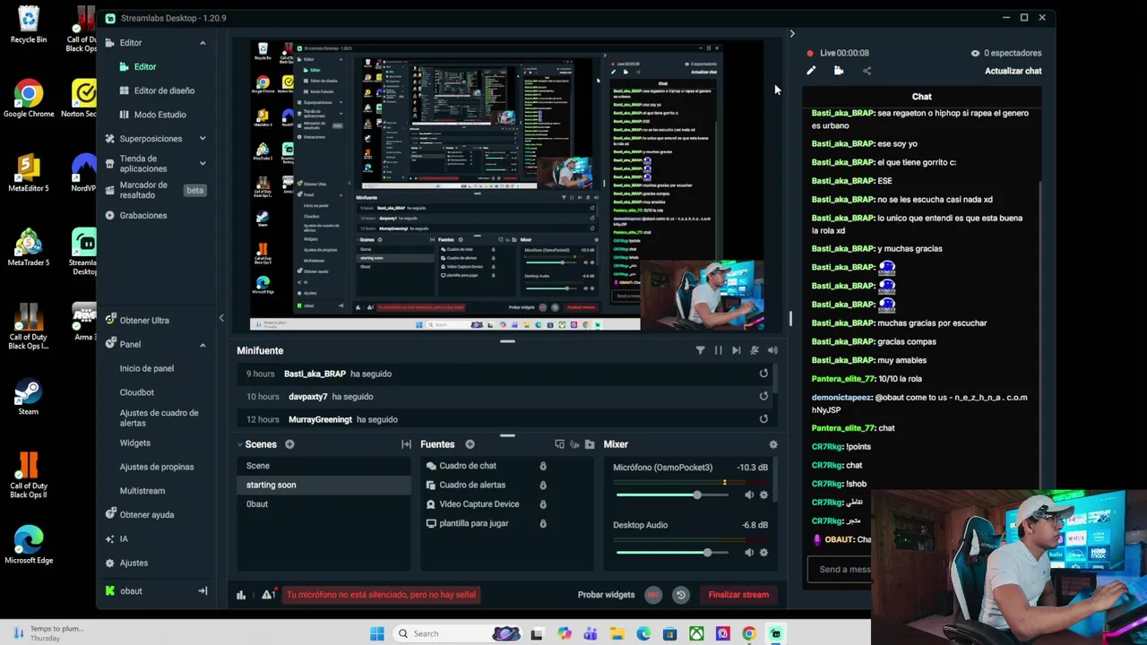Open Grabaciones in sidebar
The image size is (1147, 645).
coord(136,215)
